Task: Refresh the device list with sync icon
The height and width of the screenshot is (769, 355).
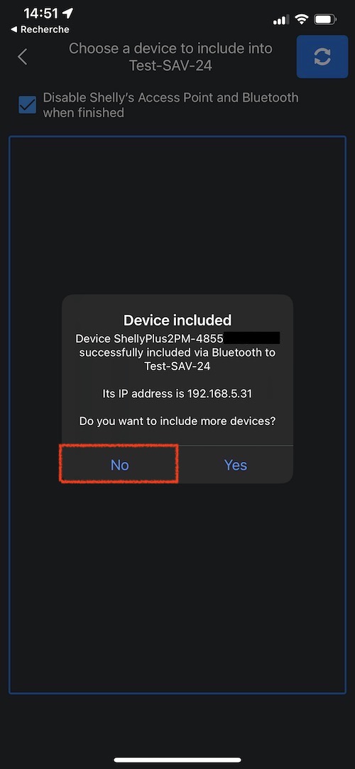Action: point(322,57)
